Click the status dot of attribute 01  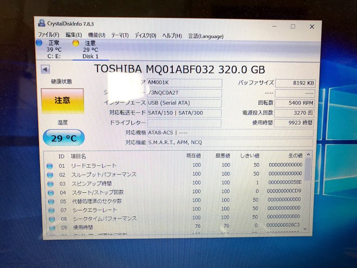50,166
